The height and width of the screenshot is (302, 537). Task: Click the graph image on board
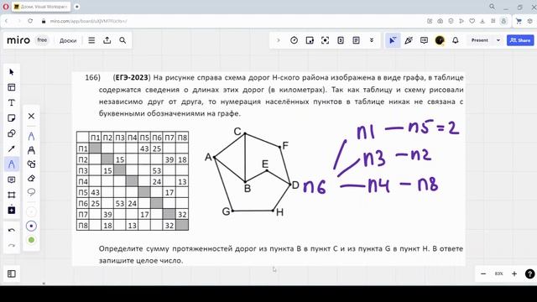pyautogui.click(x=252, y=172)
